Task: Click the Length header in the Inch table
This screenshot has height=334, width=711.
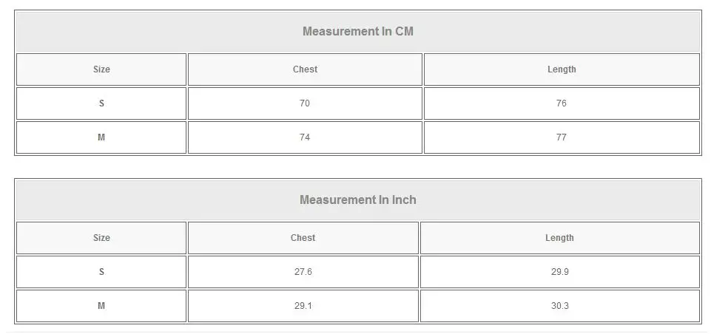Action: 559,238
